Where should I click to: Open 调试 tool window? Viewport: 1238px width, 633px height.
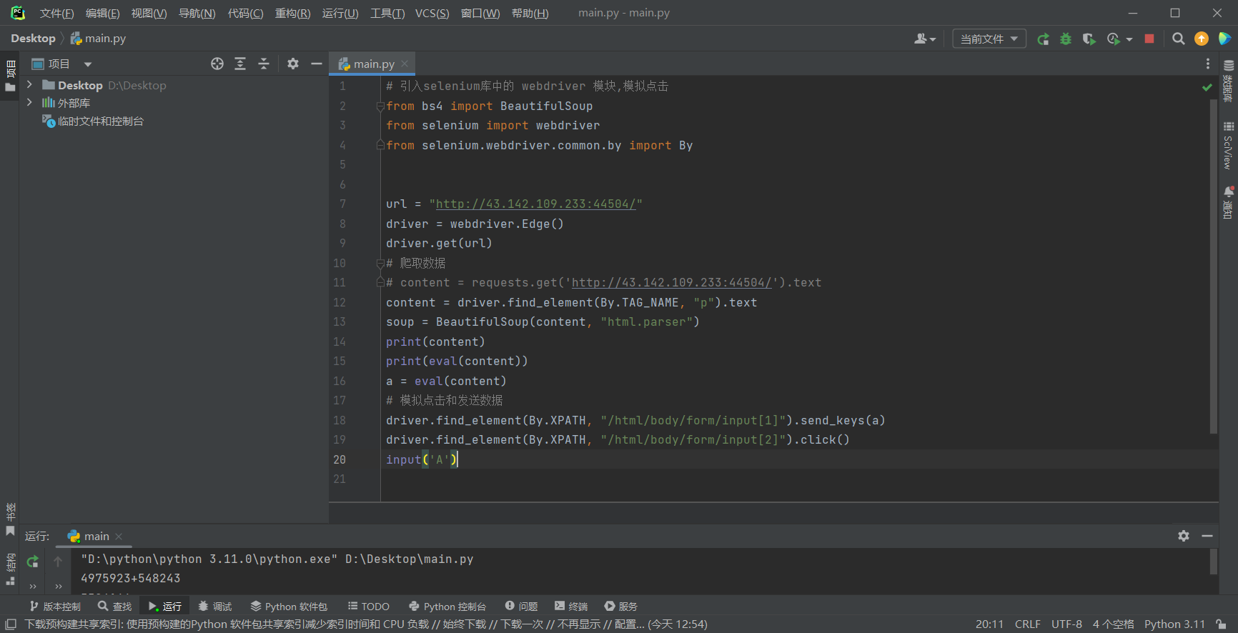point(215,606)
